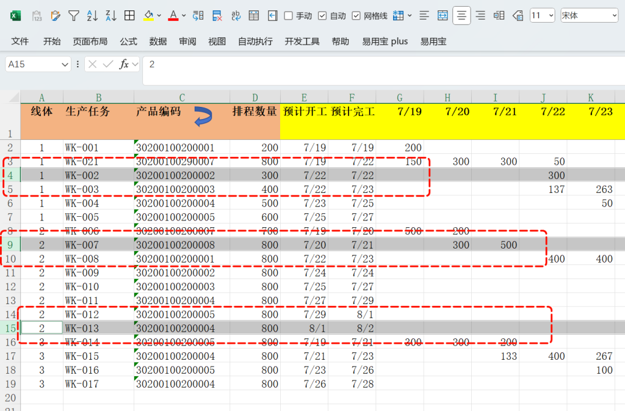
Task: Open the 审阅 tab
Action: tap(187, 42)
